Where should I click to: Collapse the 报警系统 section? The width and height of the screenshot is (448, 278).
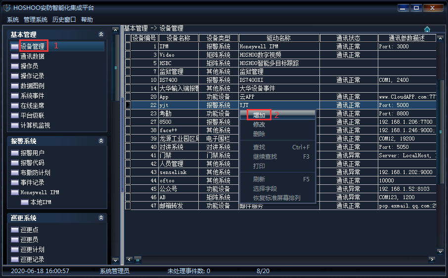(x=101, y=141)
